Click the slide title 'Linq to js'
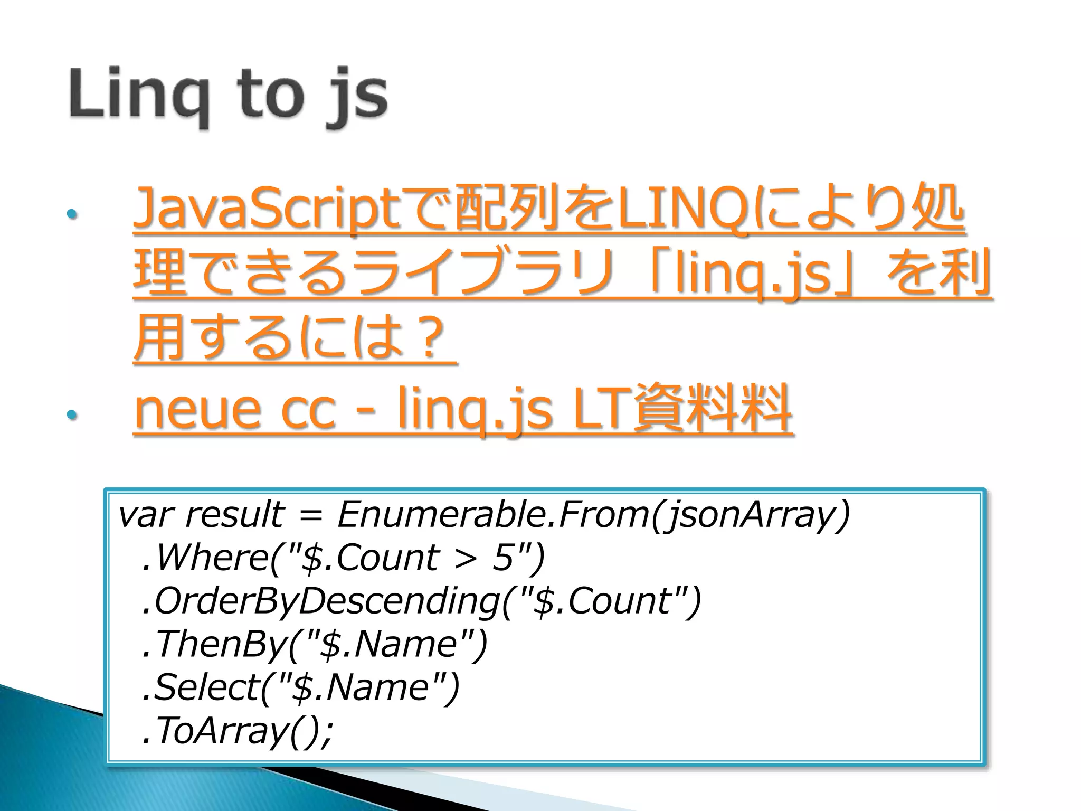Viewport: 1081px width, 811px height. (x=229, y=98)
